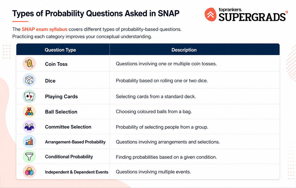
Task: Open the SNAP exam syllabus link
Action: (44, 30)
